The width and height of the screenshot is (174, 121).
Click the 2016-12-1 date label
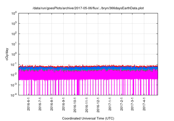click(x=98, y=105)
